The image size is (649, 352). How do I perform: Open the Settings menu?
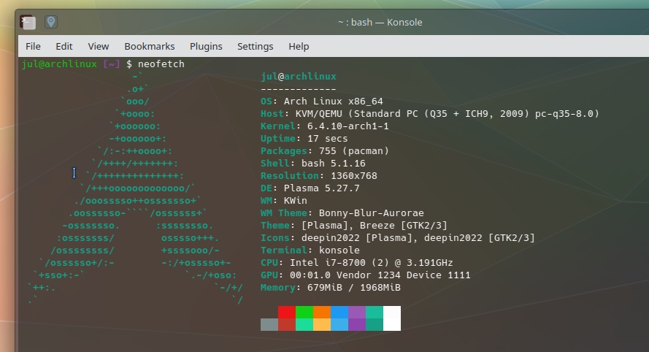pos(256,46)
